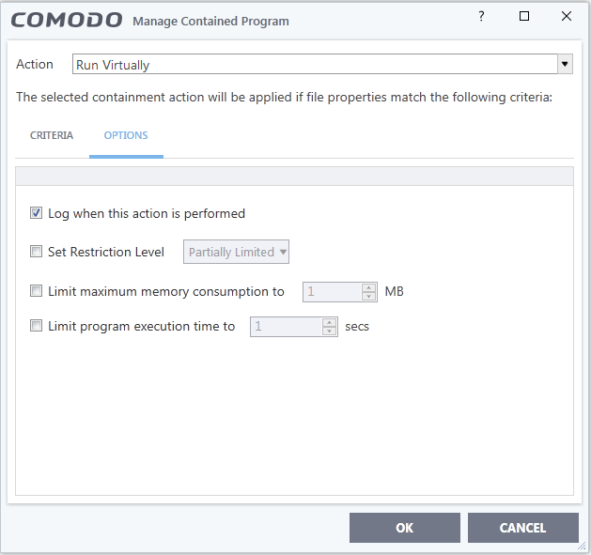The width and height of the screenshot is (591, 555).
Task: Click execution time spinner up arrow
Action: coord(329,322)
